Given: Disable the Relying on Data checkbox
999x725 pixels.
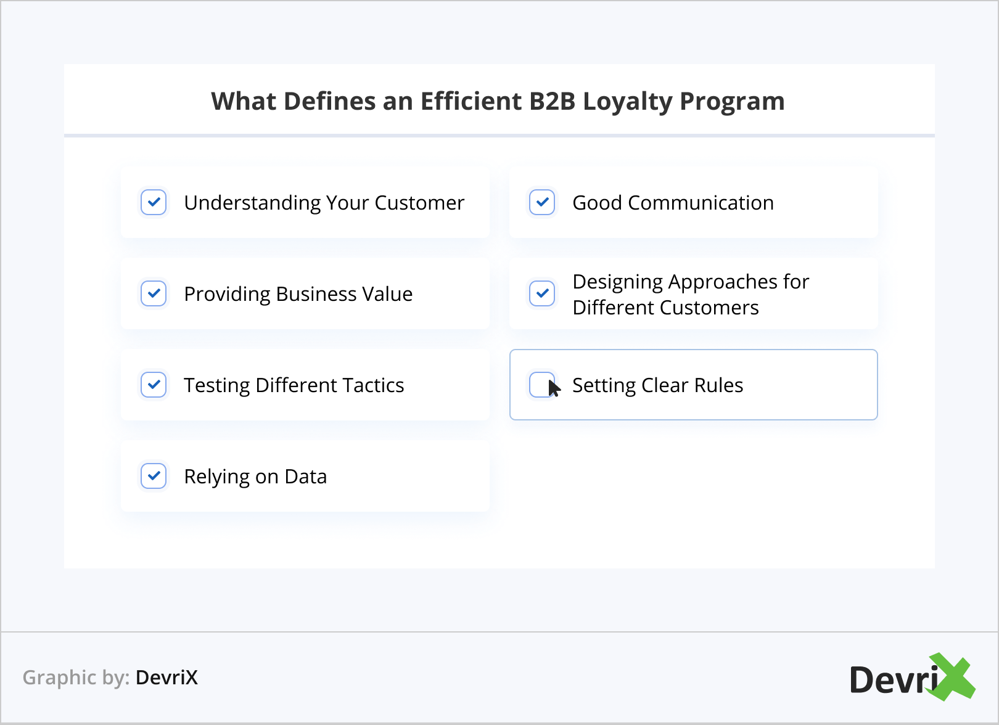Looking at the screenshot, I should (x=154, y=476).
